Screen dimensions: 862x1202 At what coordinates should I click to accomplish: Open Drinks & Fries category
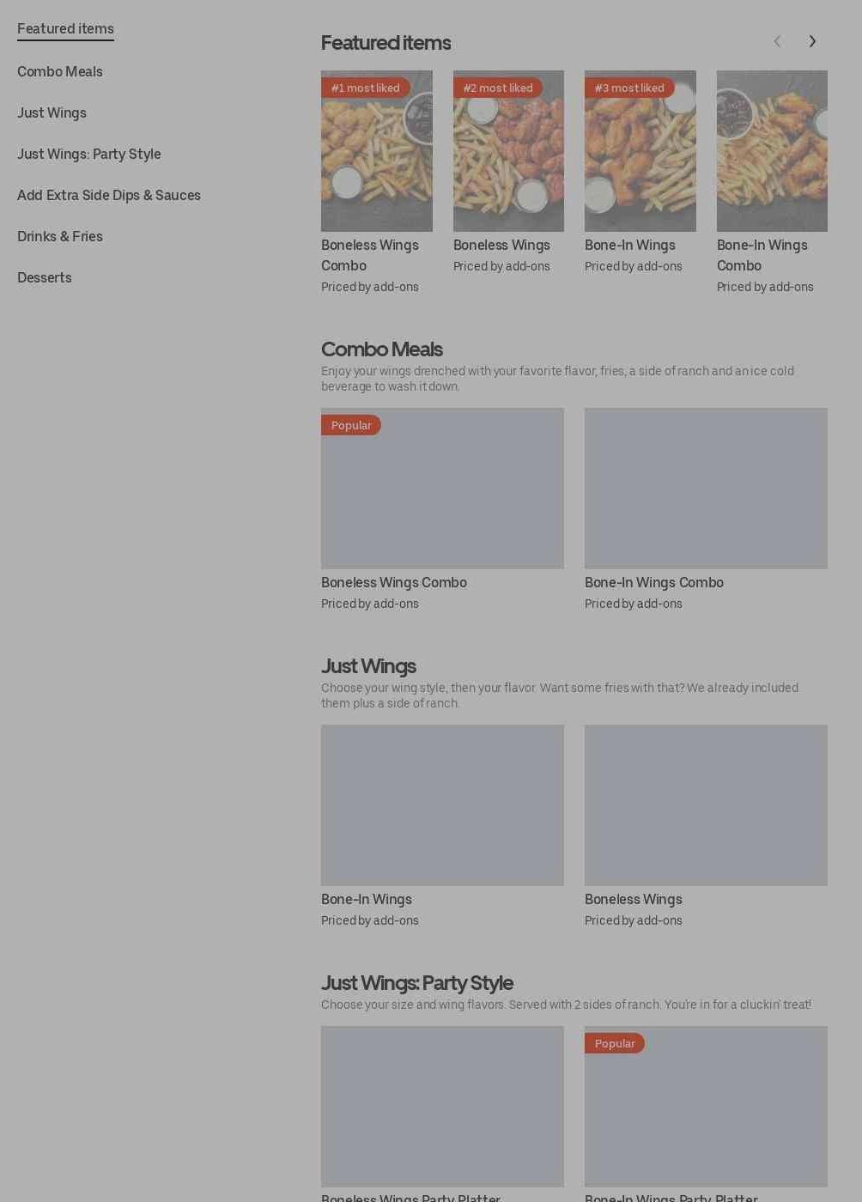point(60,236)
